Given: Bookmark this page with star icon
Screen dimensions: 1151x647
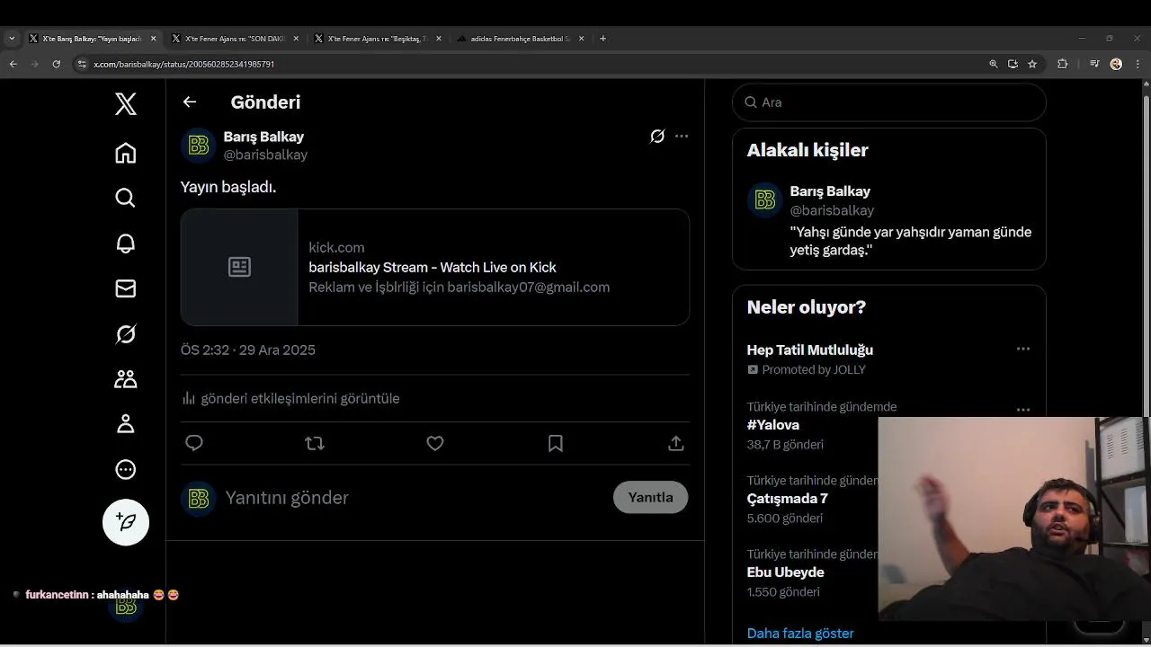Looking at the screenshot, I should [1032, 64].
